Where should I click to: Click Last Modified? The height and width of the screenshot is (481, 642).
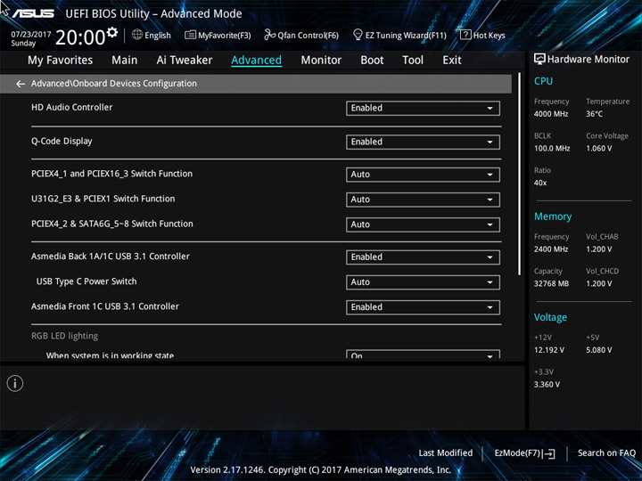446,452
